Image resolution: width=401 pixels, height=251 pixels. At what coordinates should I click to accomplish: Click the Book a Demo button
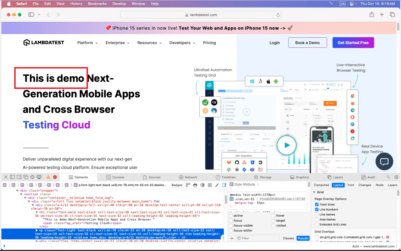[x=307, y=43]
